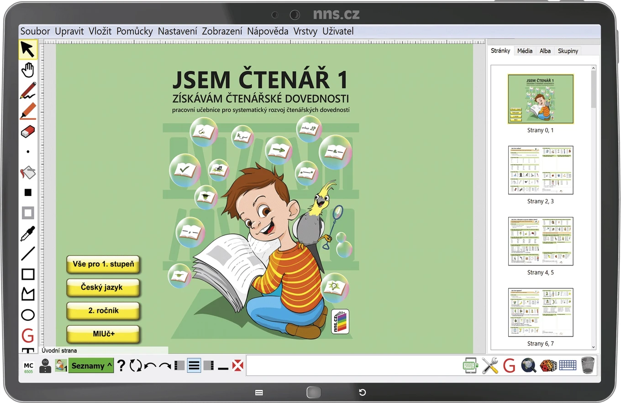Select the arrow pointer tool
Viewport: 621px width, 403px height.
coord(28,49)
